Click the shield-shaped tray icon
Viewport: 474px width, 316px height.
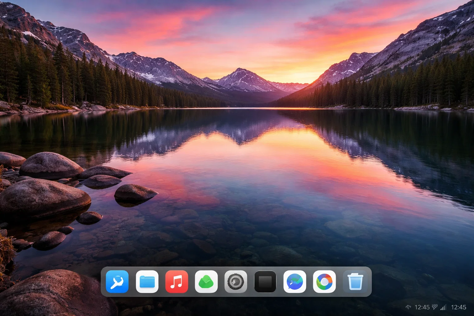pyautogui.click(x=434, y=307)
